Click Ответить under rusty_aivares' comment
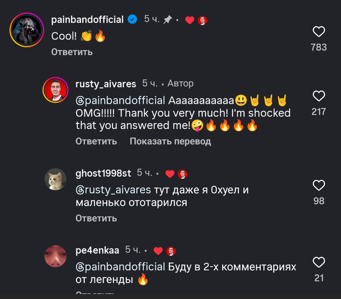341x299 pixels. [96, 141]
